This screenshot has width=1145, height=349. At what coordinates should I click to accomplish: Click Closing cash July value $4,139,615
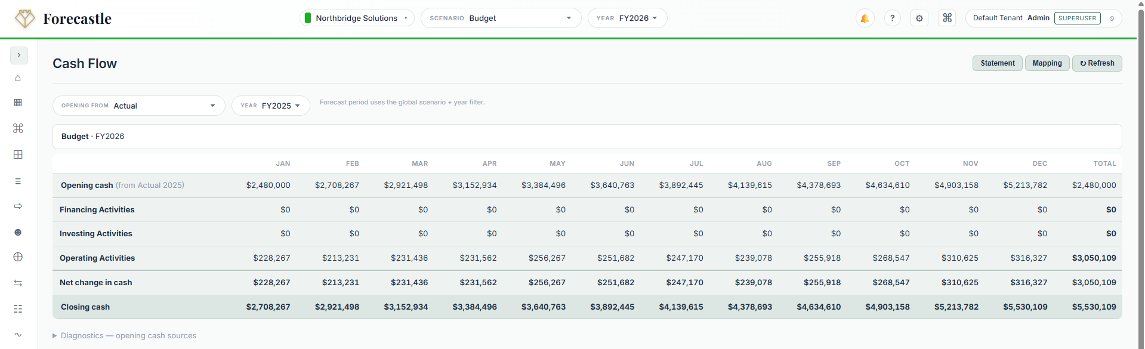[x=681, y=307]
